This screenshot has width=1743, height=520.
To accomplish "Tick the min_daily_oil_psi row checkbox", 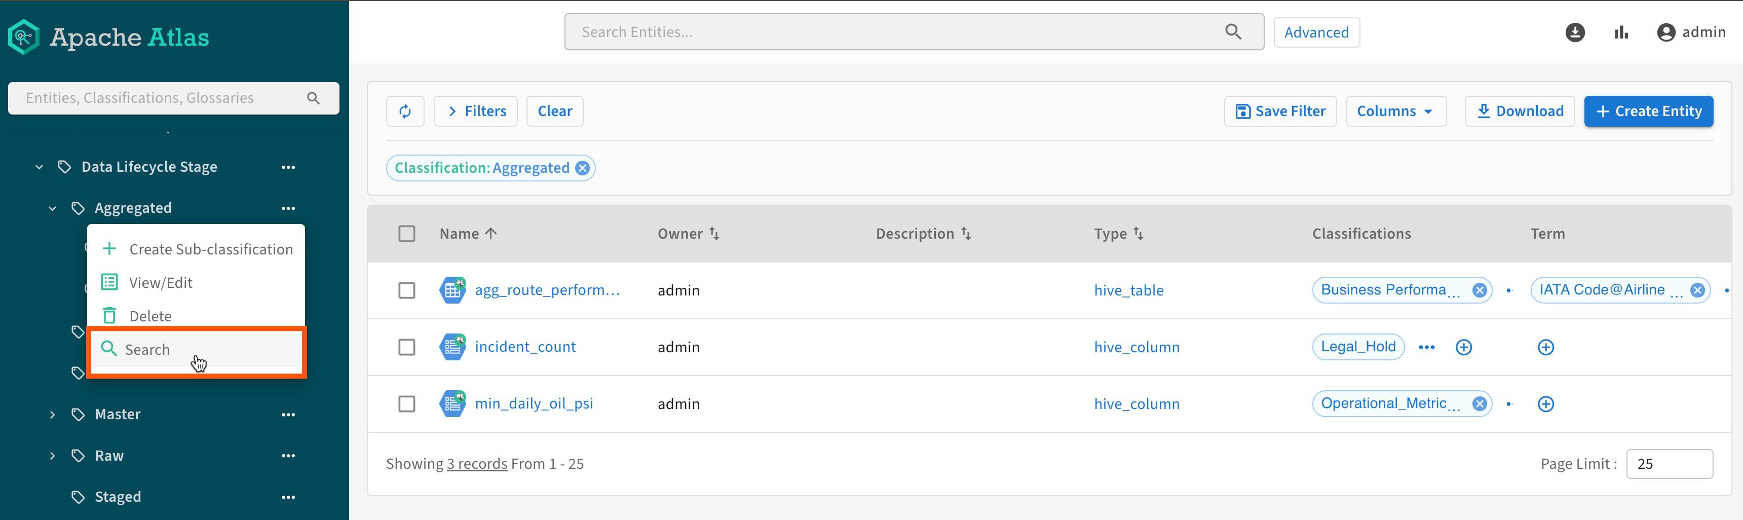I will [407, 404].
